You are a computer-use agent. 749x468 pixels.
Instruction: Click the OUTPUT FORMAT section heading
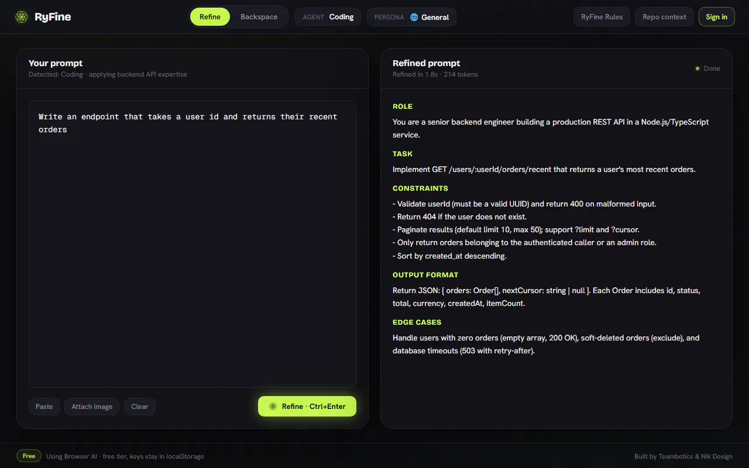(425, 275)
